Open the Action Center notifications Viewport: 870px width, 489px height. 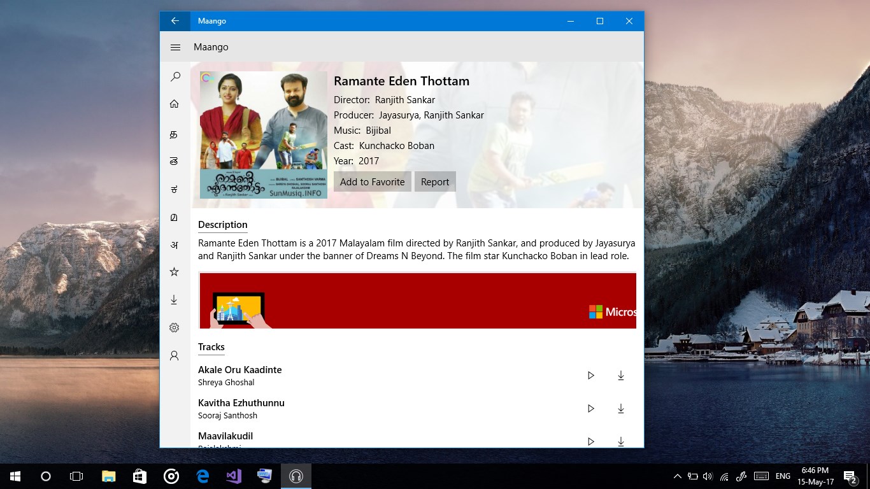pos(850,476)
